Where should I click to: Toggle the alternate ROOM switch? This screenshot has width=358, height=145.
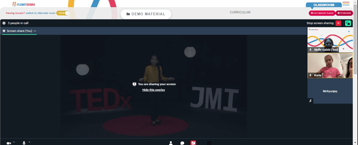click(63, 13)
